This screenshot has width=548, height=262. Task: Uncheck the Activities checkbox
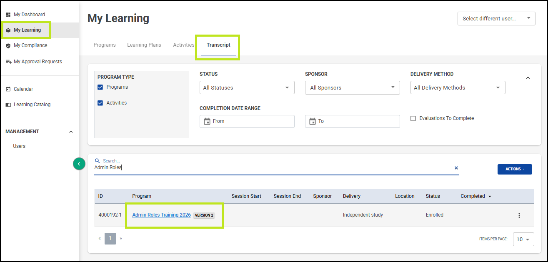(x=100, y=103)
